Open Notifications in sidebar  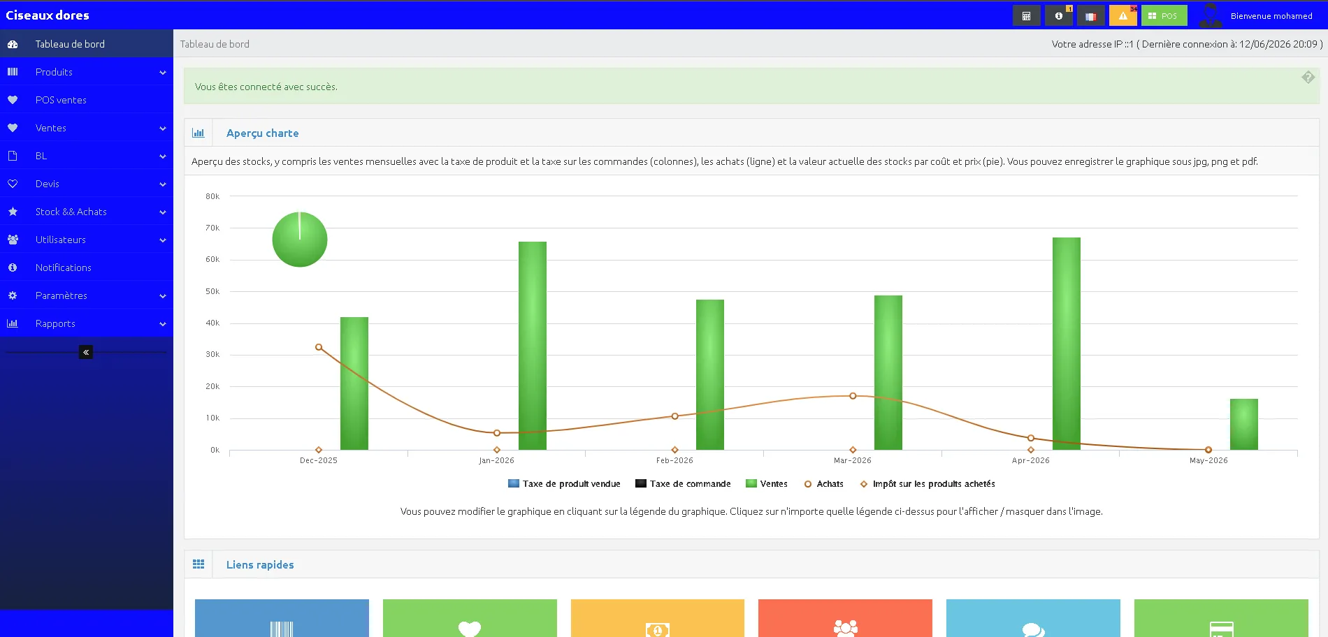(87, 268)
